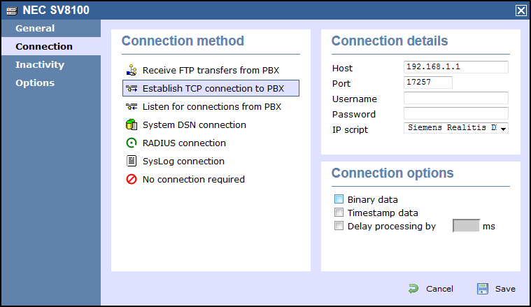This screenshot has width=531, height=307.
Task: Toggle the Timestamp data checkbox
Action: click(339, 213)
